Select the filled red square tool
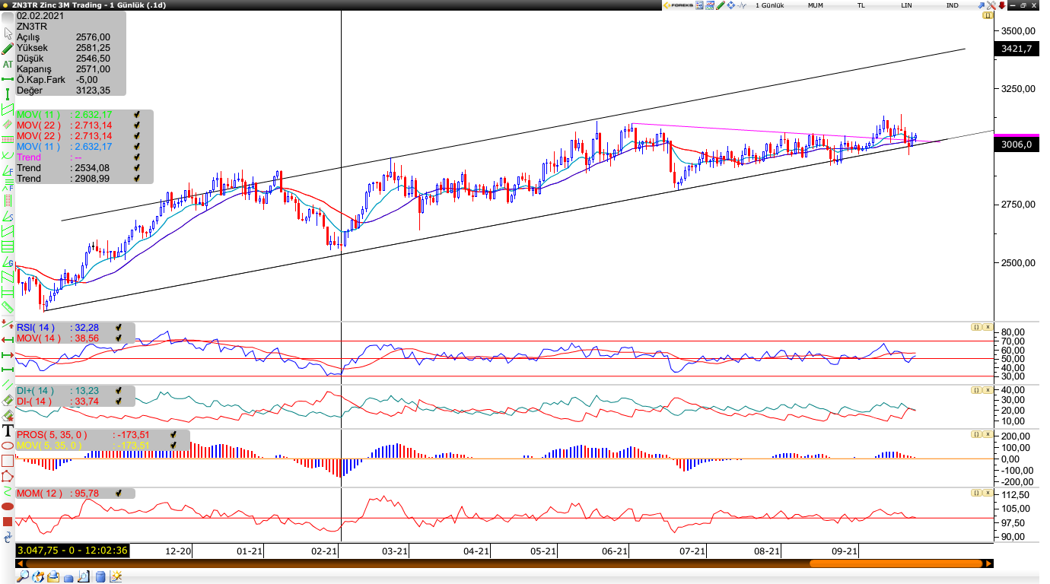The height and width of the screenshot is (584, 1050). click(8, 521)
